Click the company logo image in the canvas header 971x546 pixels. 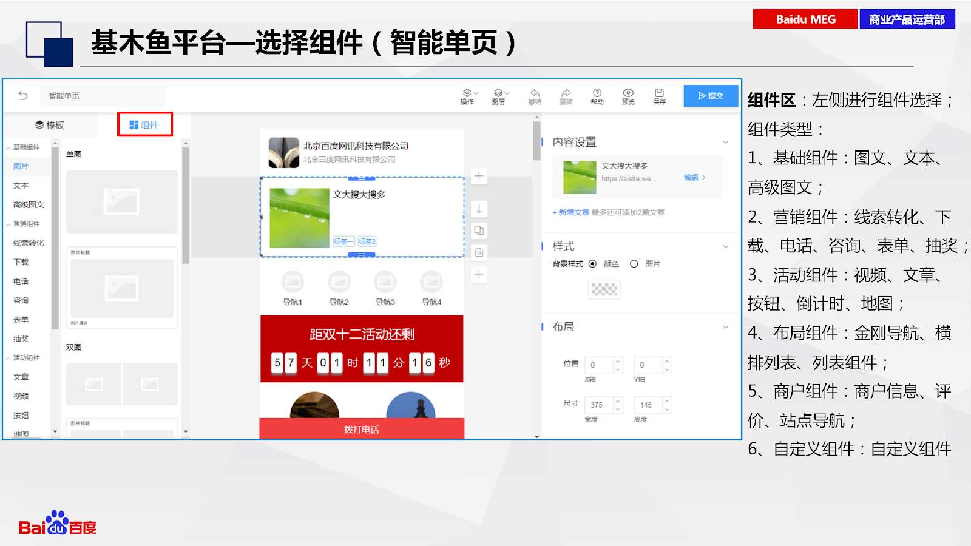[284, 152]
